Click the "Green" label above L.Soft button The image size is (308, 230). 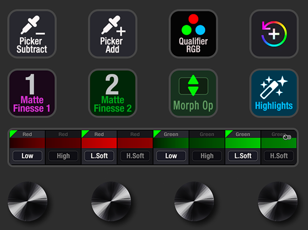243,135
